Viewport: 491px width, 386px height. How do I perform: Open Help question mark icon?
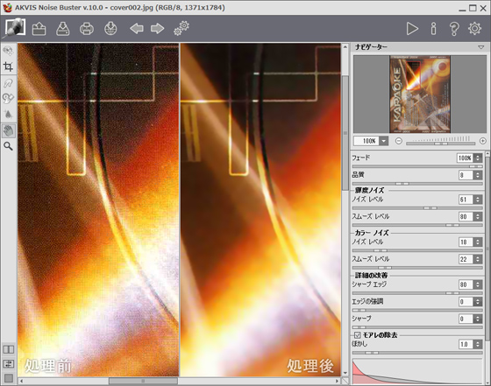(x=454, y=28)
